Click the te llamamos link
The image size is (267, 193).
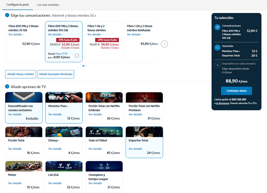[223, 103]
